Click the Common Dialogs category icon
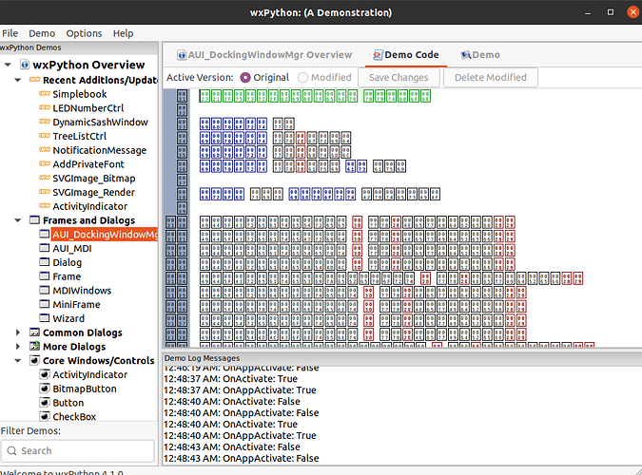The image size is (642, 475). pyautogui.click(x=35, y=332)
